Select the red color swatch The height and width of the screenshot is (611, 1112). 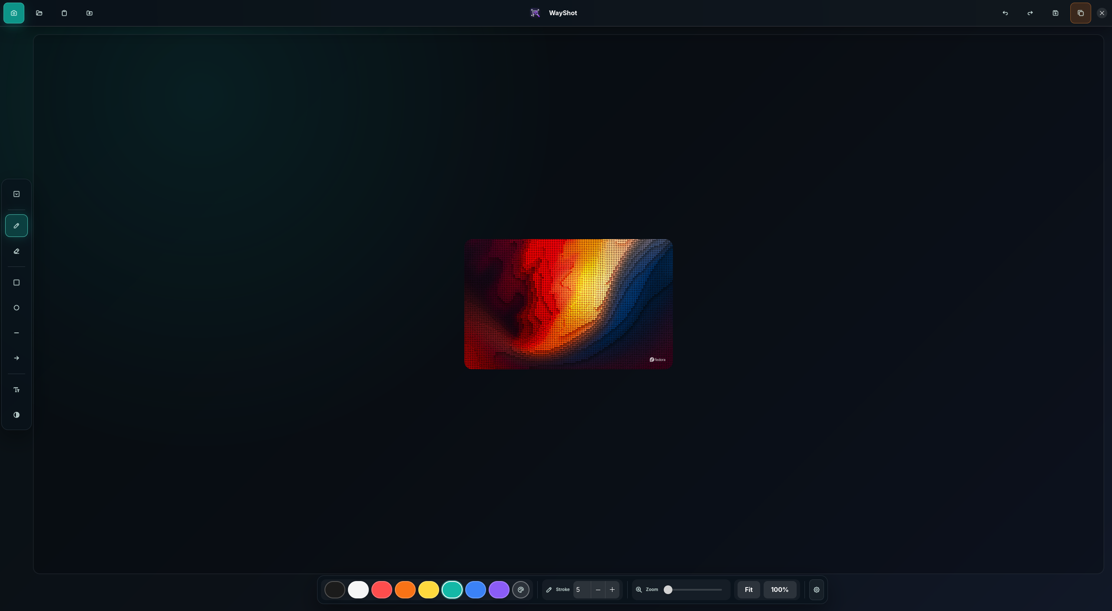(382, 590)
